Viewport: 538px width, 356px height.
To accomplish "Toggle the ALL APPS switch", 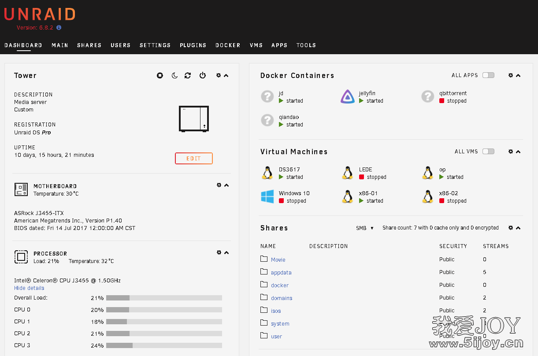I will [x=488, y=75].
